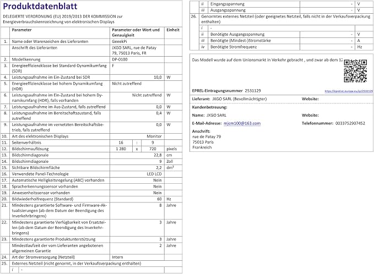The width and height of the screenshot is (374, 274).
Task: Click the 720 resolution height cell
Action: (153, 149)
